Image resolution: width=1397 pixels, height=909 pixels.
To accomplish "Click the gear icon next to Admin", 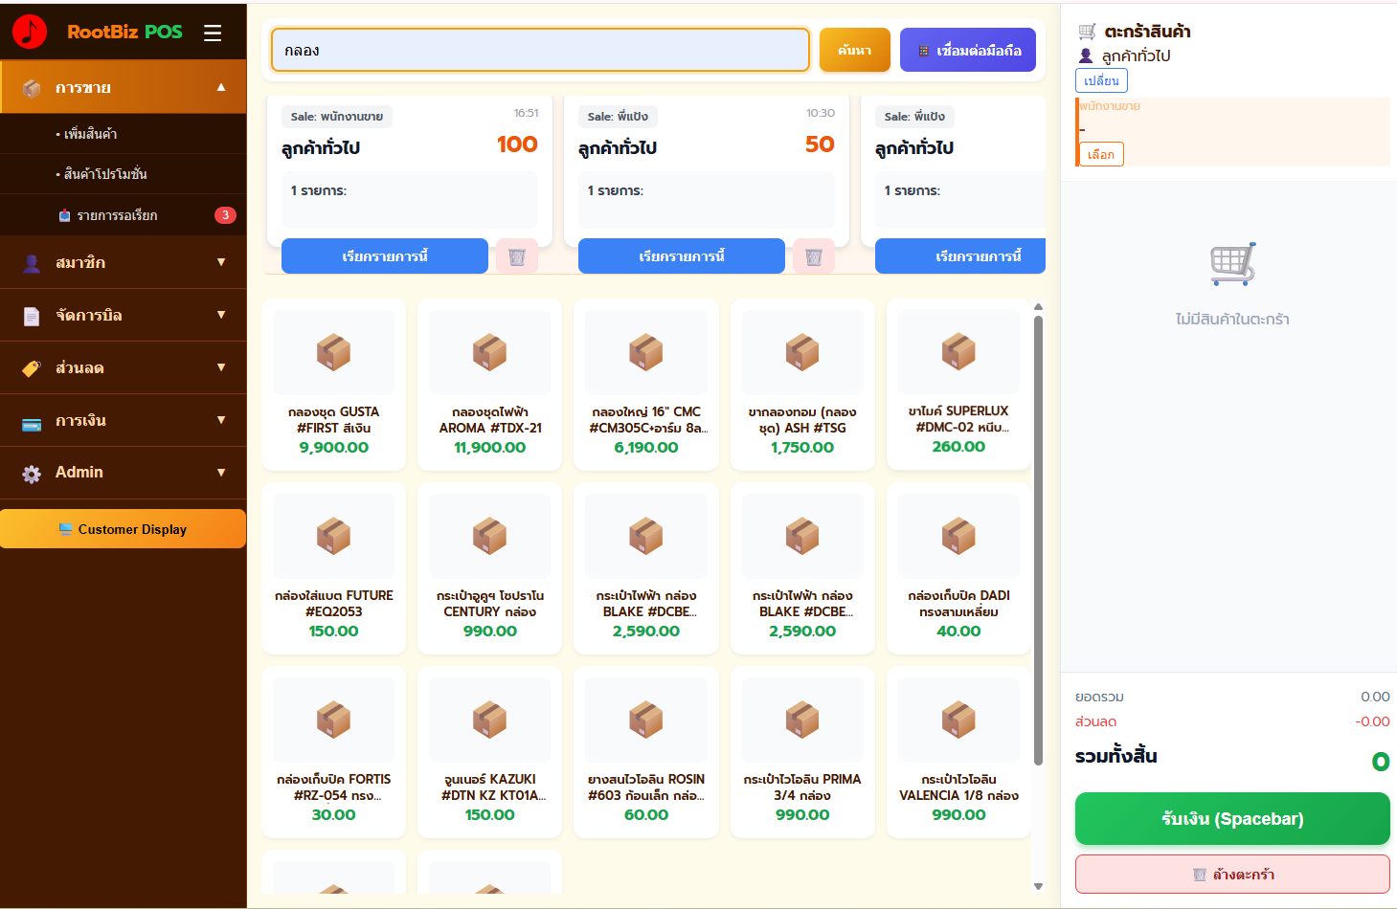I will 31,472.
